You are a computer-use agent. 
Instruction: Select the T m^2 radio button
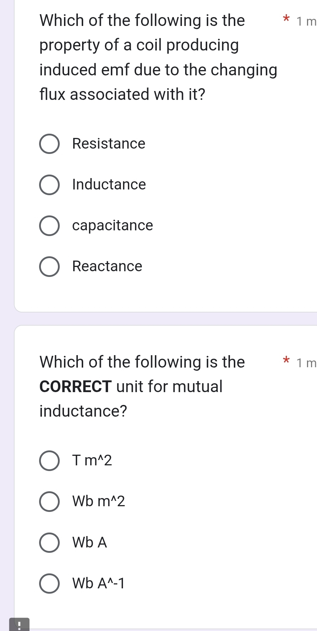(x=49, y=461)
